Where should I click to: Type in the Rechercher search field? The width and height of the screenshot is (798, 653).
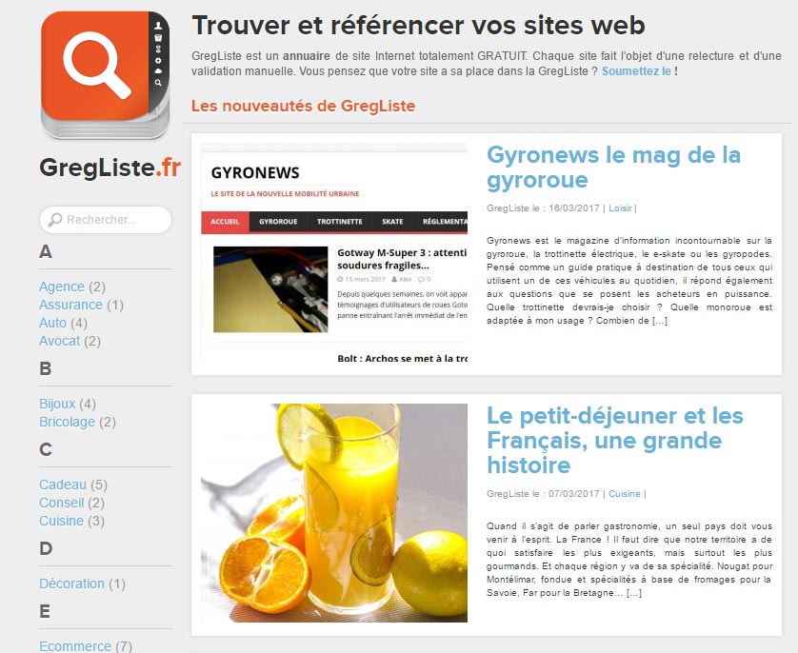point(112,220)
